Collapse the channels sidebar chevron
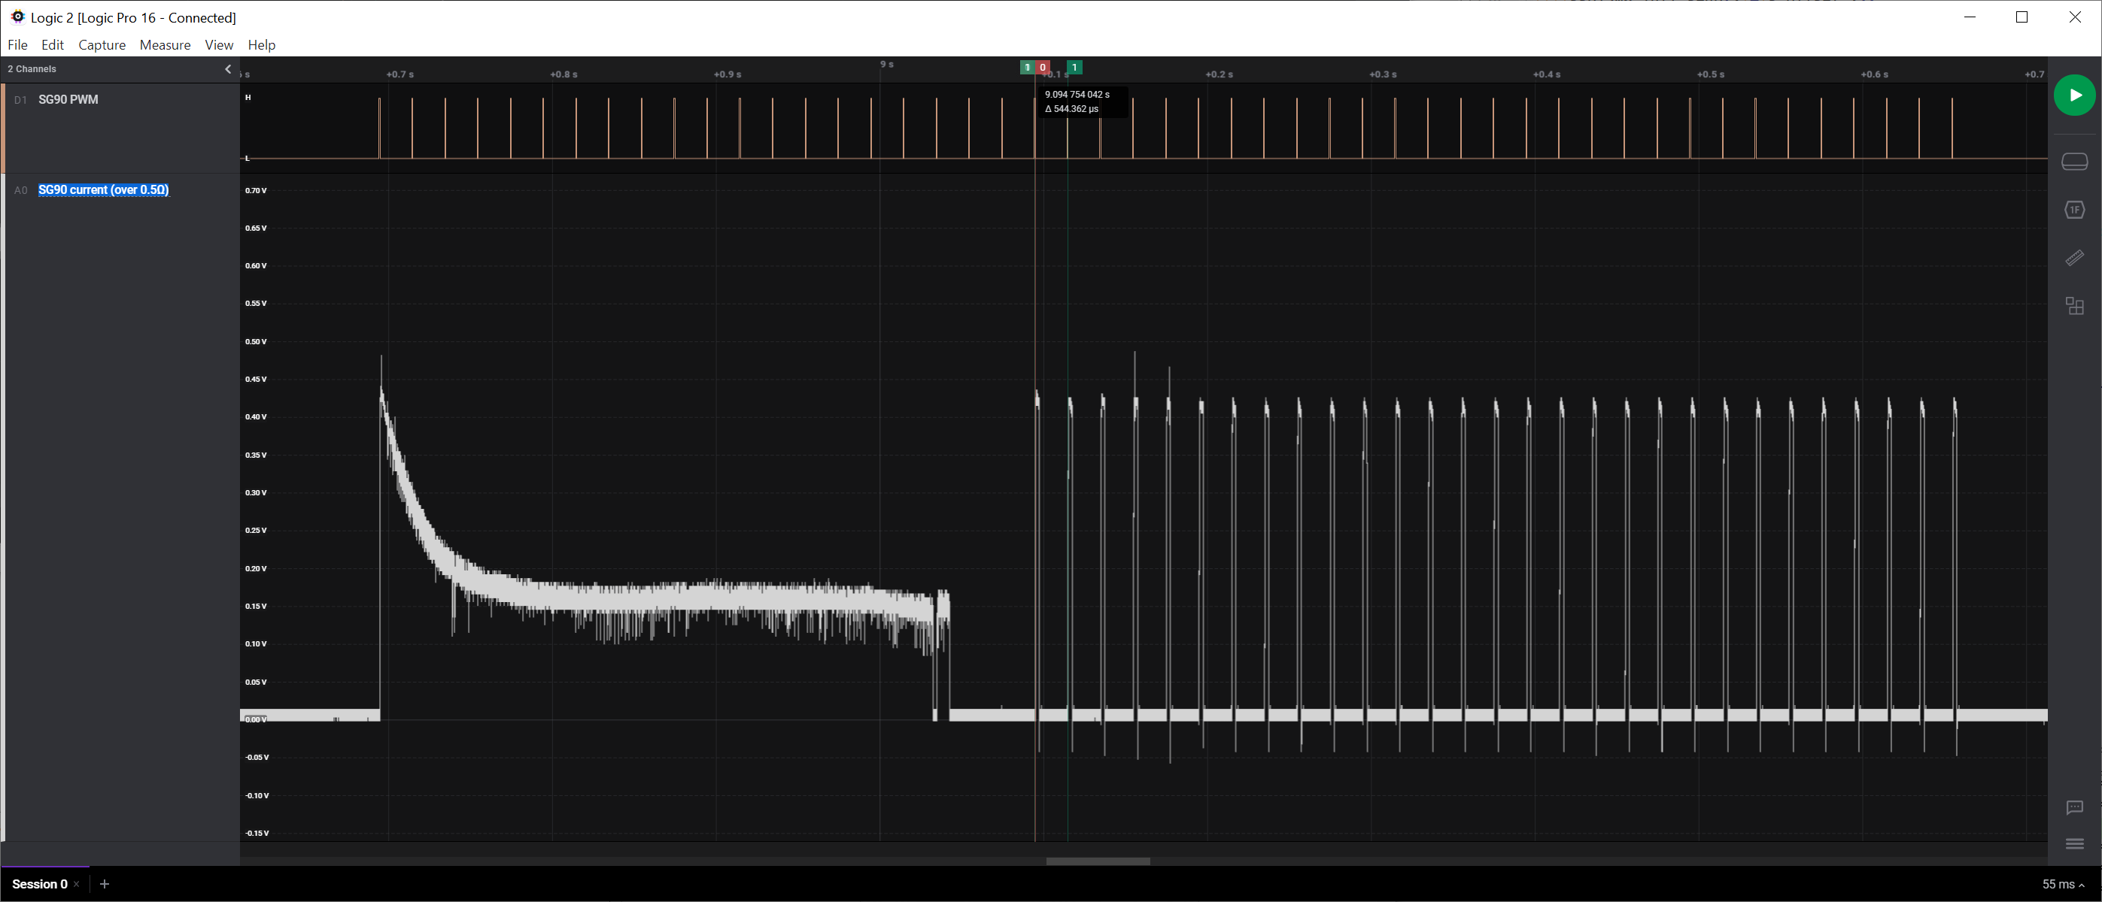The width and height of the screenshot is (2102, 902). [228, 69]
